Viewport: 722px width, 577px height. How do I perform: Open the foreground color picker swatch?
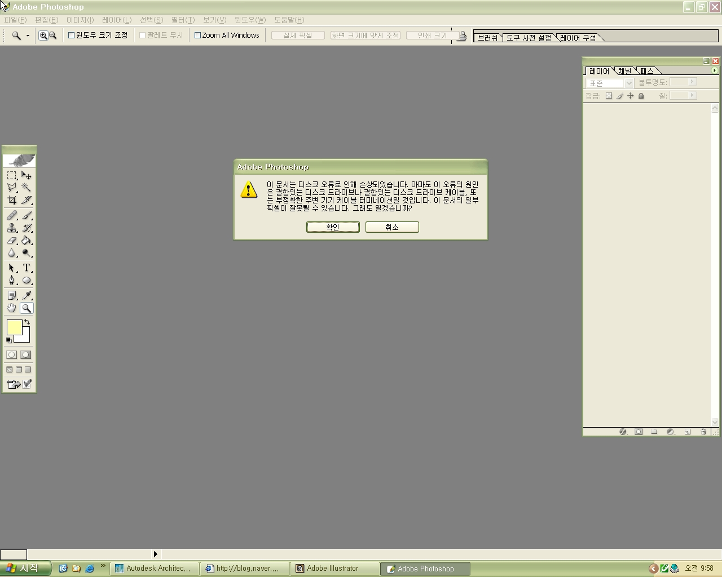[14, 327]
